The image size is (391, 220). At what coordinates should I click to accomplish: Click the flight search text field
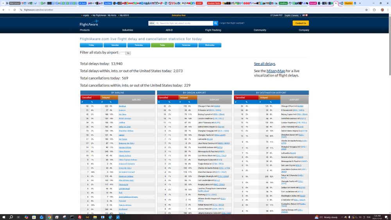(184, 23)
